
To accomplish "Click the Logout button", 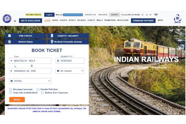I will [49, 15].
